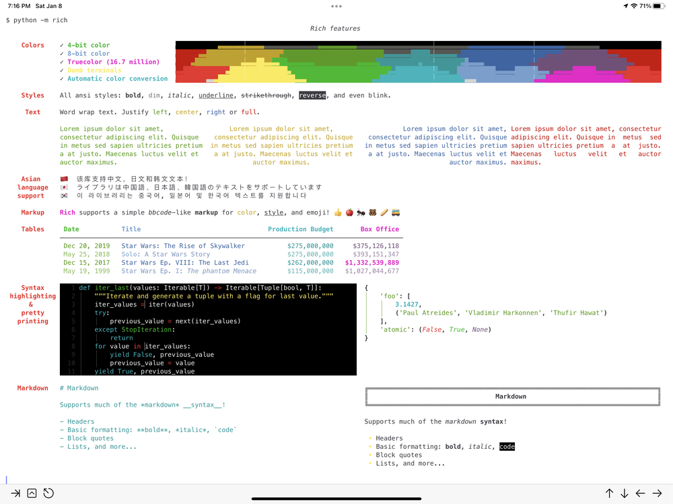Click the Box Office column header
This screenshot has height=504, width=673.
(380, 229)
